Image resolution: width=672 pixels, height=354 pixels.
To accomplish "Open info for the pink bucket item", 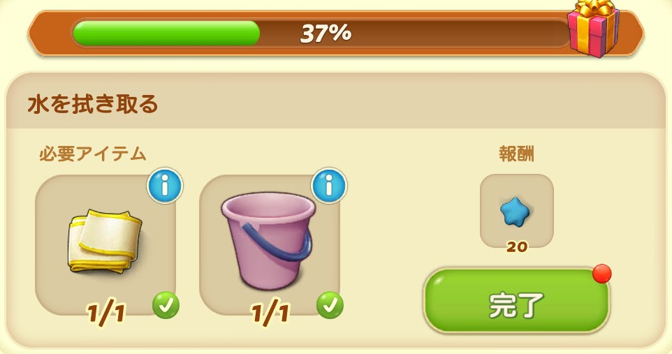I will coord(329,186).
